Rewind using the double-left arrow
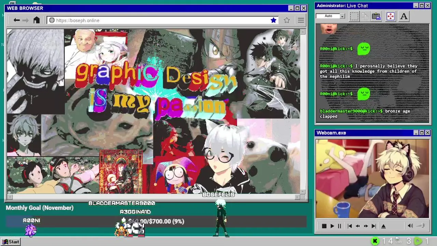 [x=358, y=226]
